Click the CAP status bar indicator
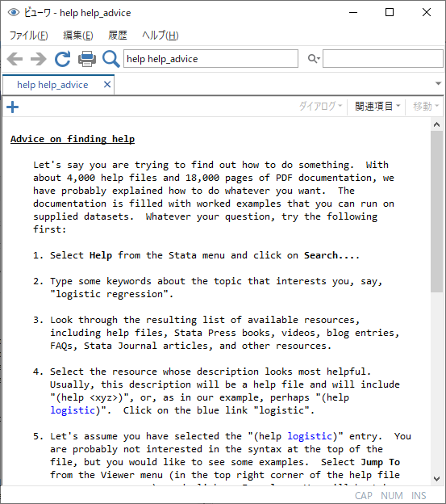This screenshot has width=446, height=504. pyautogui.click(x=363, y=496)
